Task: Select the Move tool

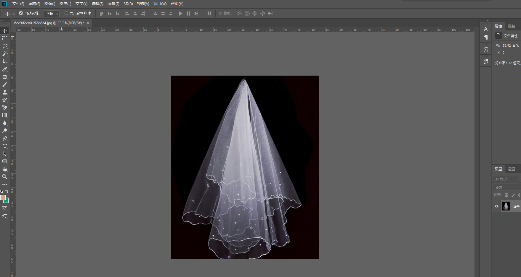Action: click(x=5, y=31)
